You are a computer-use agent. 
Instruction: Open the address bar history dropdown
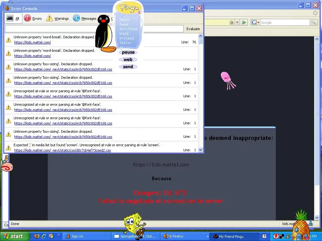(237, 23)
